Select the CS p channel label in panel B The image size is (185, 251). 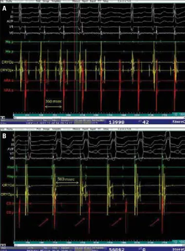[10, 212]
